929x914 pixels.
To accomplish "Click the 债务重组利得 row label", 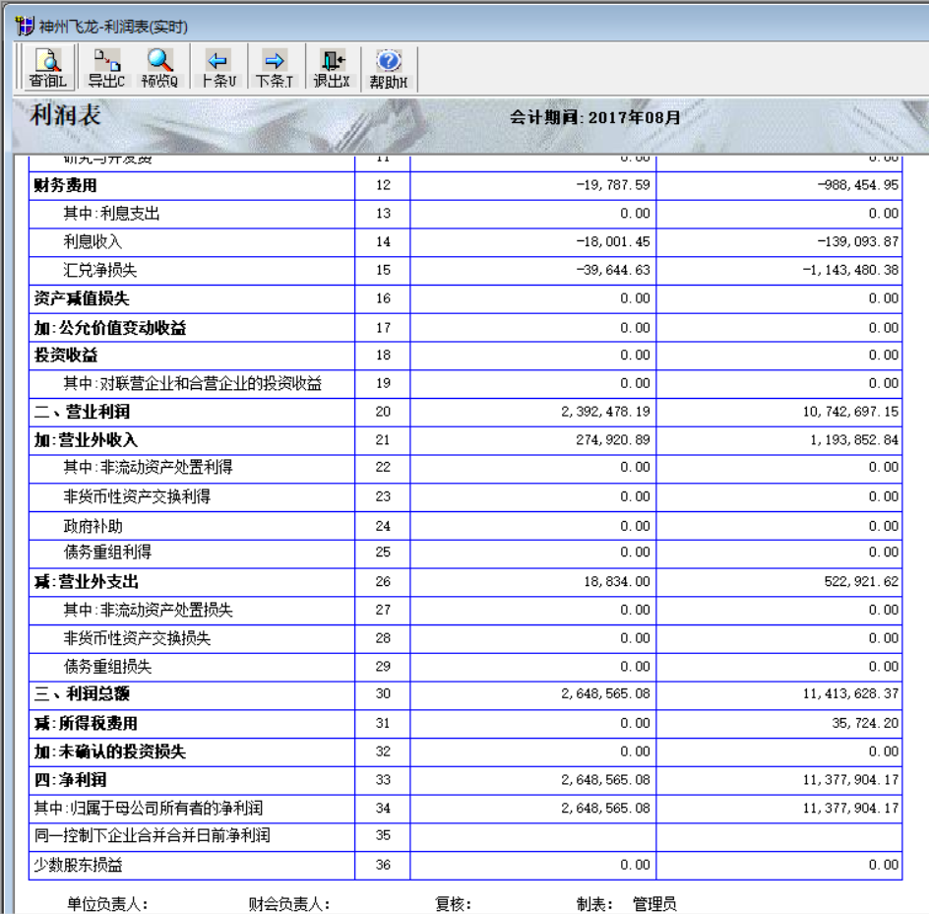I will (x=107, y=553).
